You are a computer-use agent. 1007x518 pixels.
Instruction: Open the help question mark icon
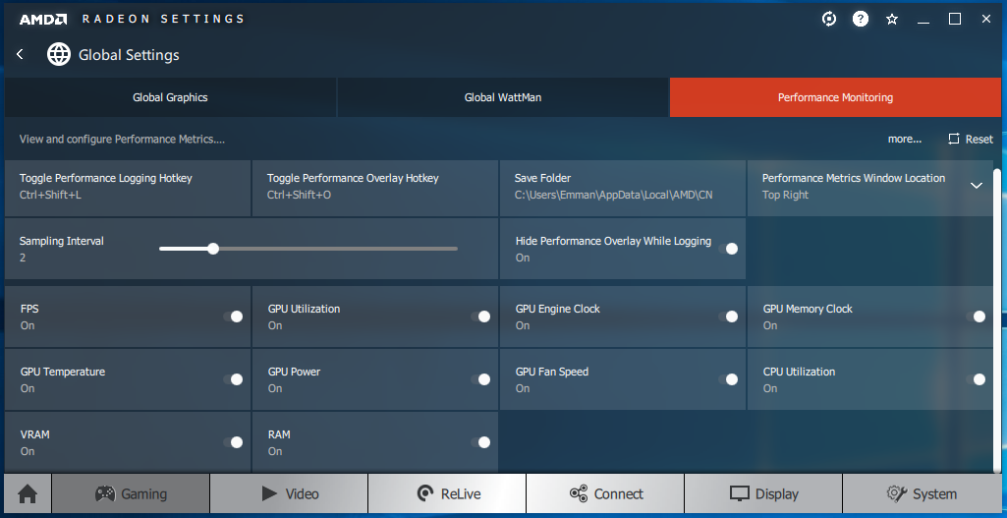pyautogui.click(x=861, y=19)
